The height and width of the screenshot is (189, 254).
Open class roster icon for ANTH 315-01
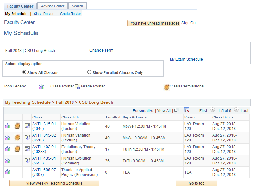click(8, 126)
